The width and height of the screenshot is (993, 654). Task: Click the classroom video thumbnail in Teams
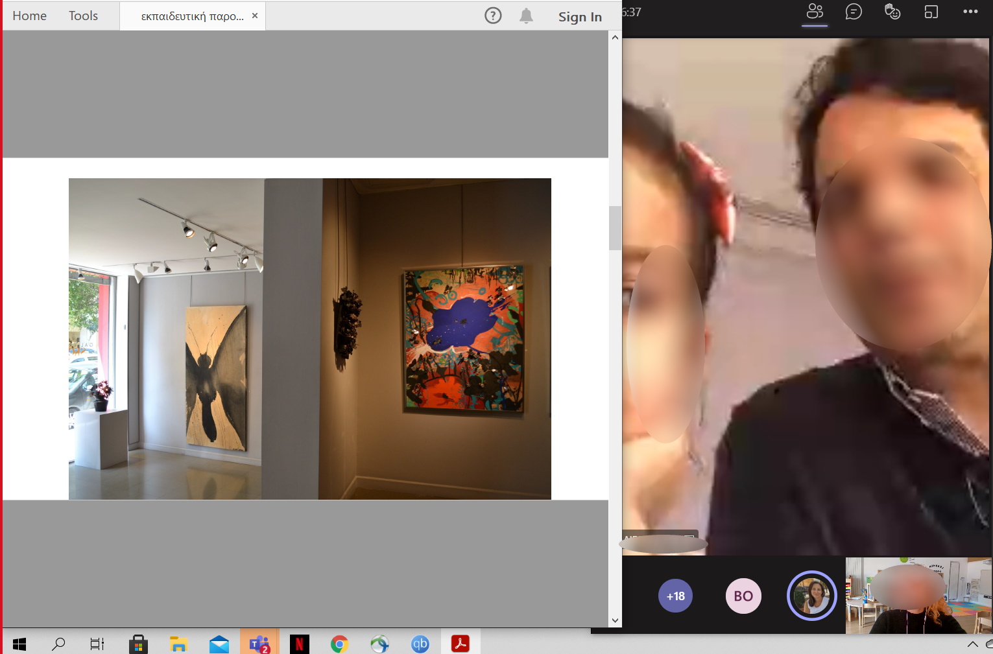[x=918, y=596]
